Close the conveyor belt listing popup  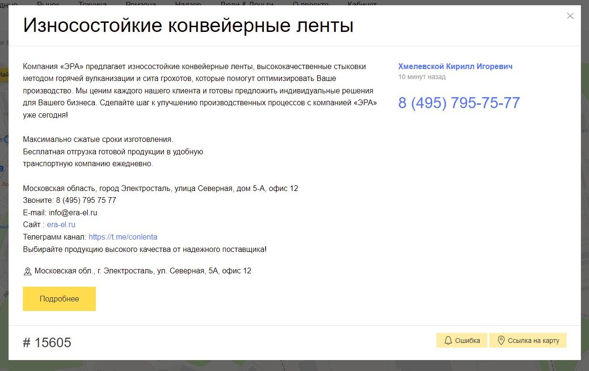coord(570,16)
